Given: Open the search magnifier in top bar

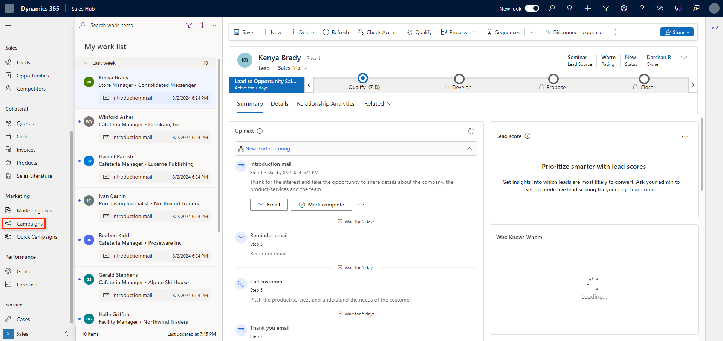Looking at the screenshot, I should coord(552,8).
